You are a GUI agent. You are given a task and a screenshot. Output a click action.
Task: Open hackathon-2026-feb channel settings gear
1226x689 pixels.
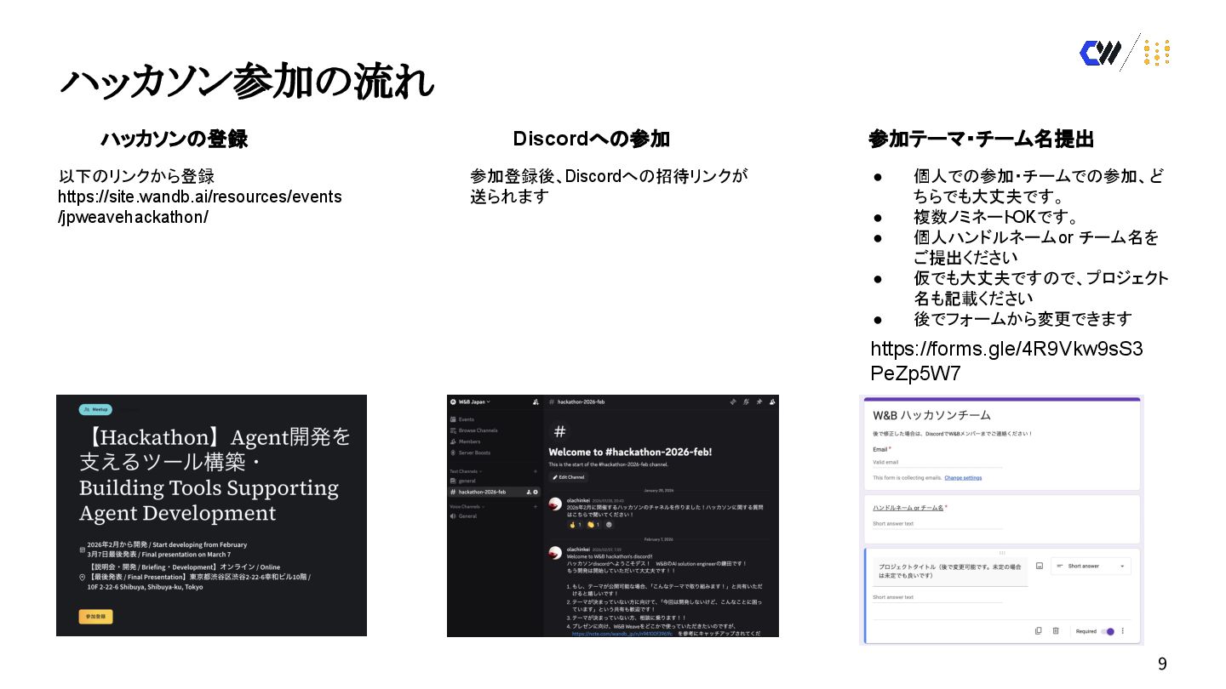[536, 492]
